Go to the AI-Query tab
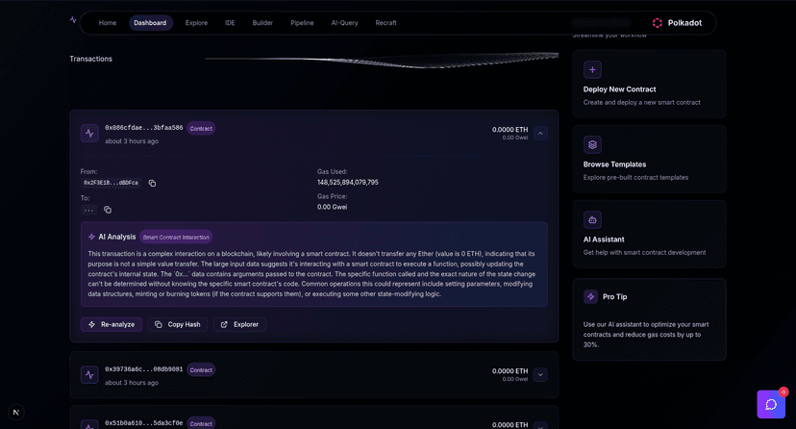This screenshot has width=796, height=429. (x=344, y=23)
